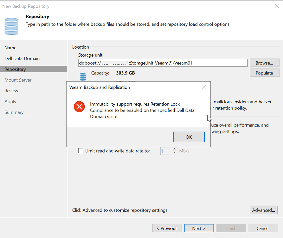The image size is (283, 238).
Task: Click OK in the error dialog
Action: [189, 137]
